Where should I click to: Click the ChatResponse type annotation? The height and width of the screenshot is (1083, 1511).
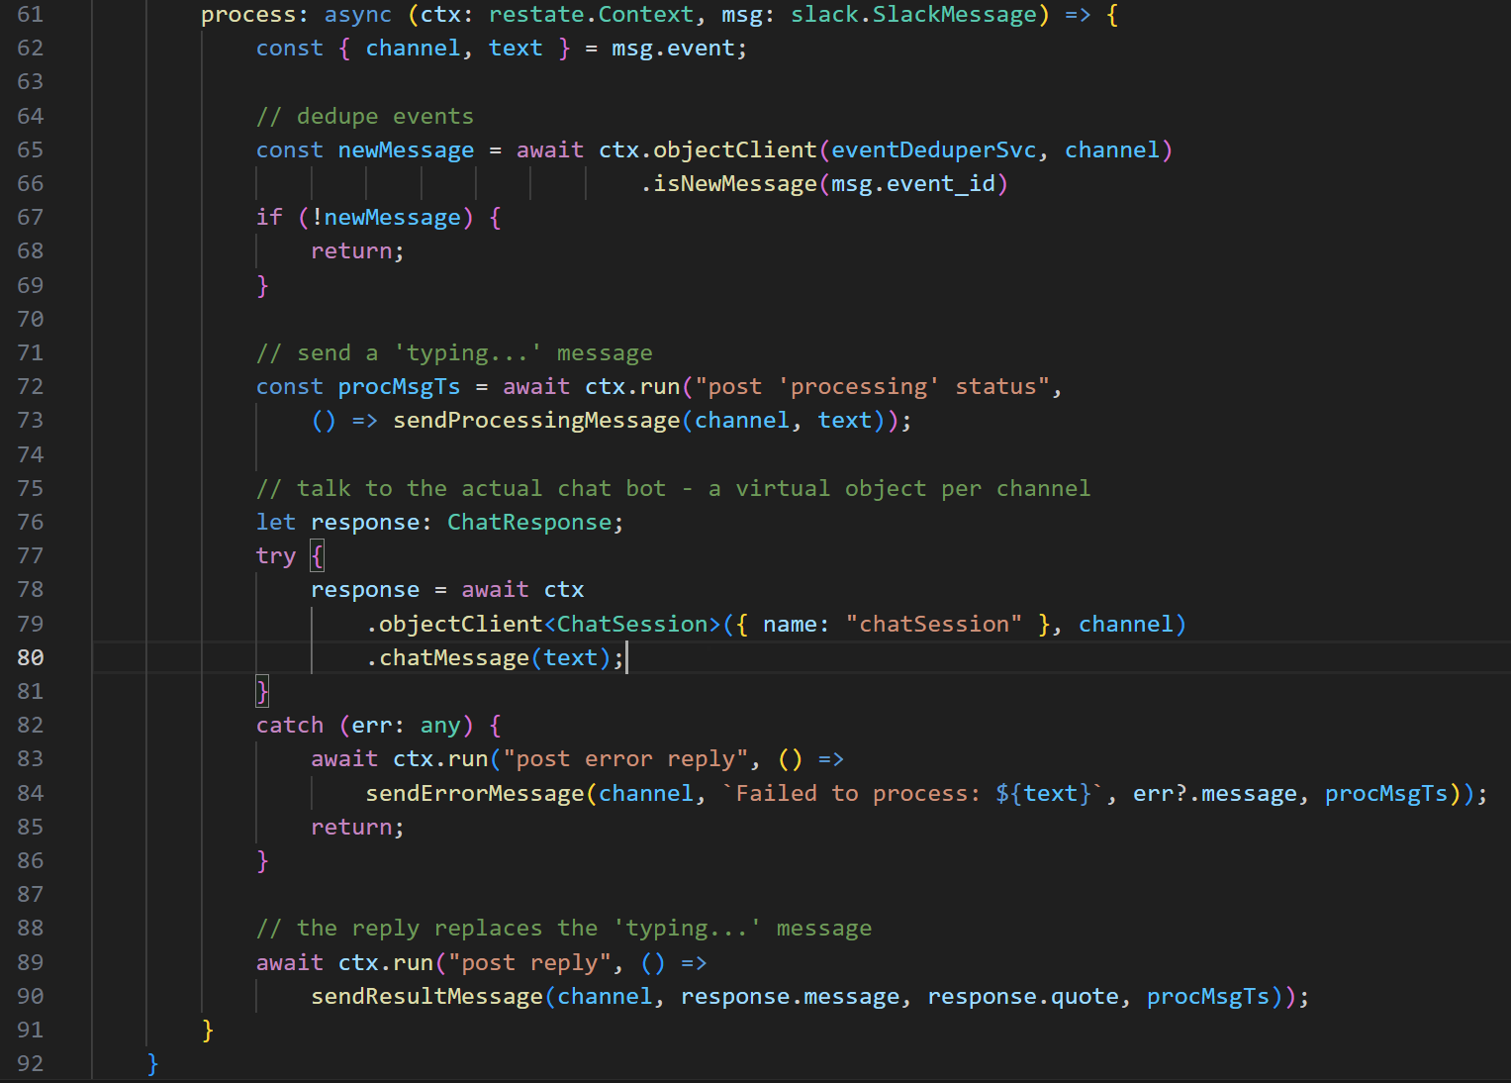[x=529, y=523]
